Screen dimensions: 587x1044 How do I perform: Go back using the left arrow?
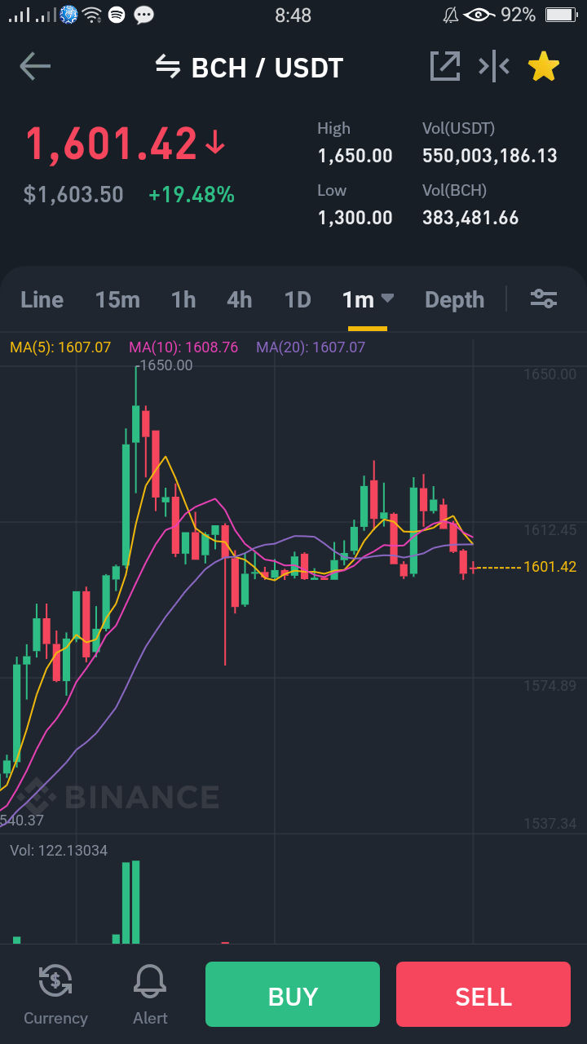35,67
